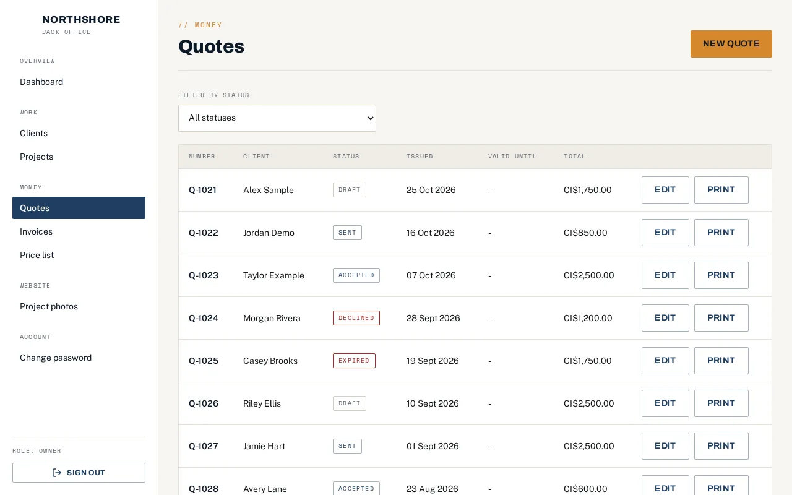Click quote number Q-1023

[204, 275]
